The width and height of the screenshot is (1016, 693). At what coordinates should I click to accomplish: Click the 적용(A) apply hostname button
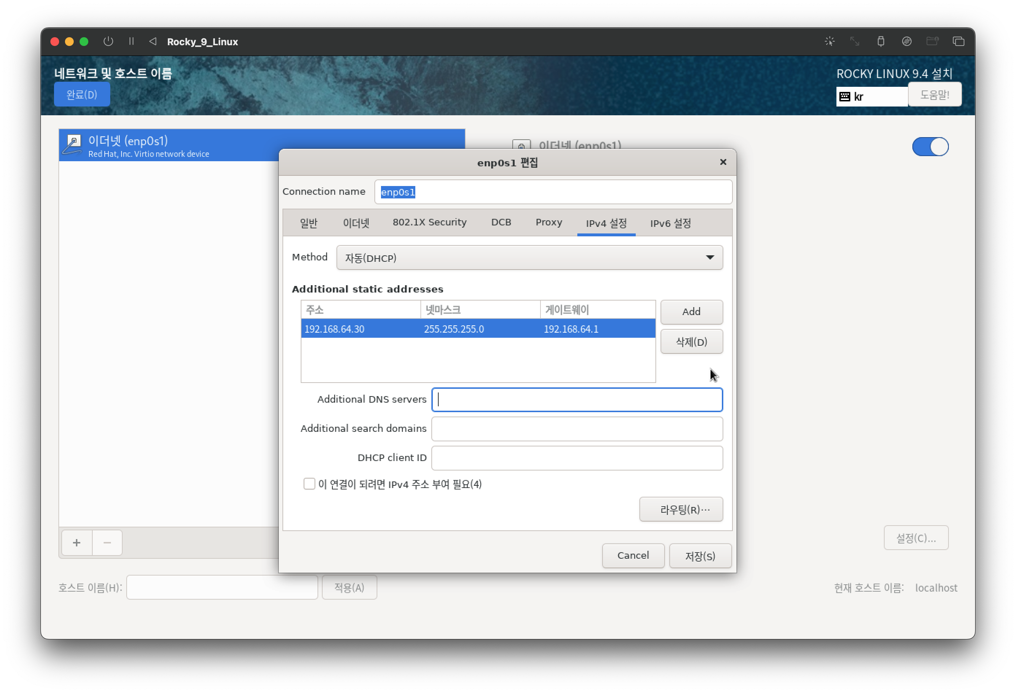tap(349, 587)
